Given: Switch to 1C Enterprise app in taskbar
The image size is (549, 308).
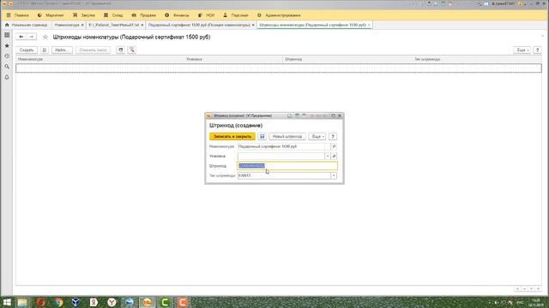Looking at the screenshot, I should [147, 302].
